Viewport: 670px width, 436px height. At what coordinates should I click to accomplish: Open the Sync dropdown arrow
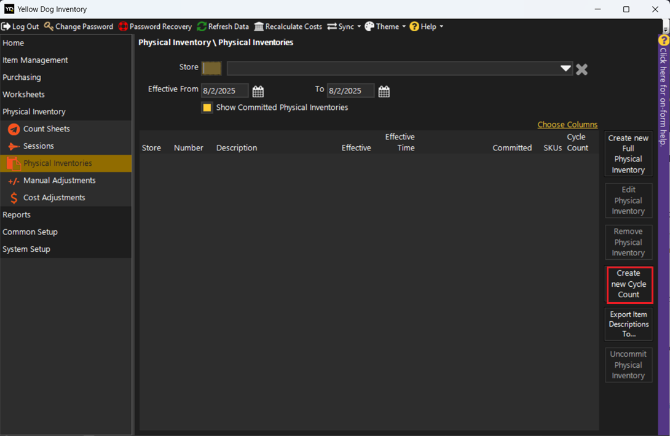click(x=359, y=26)
